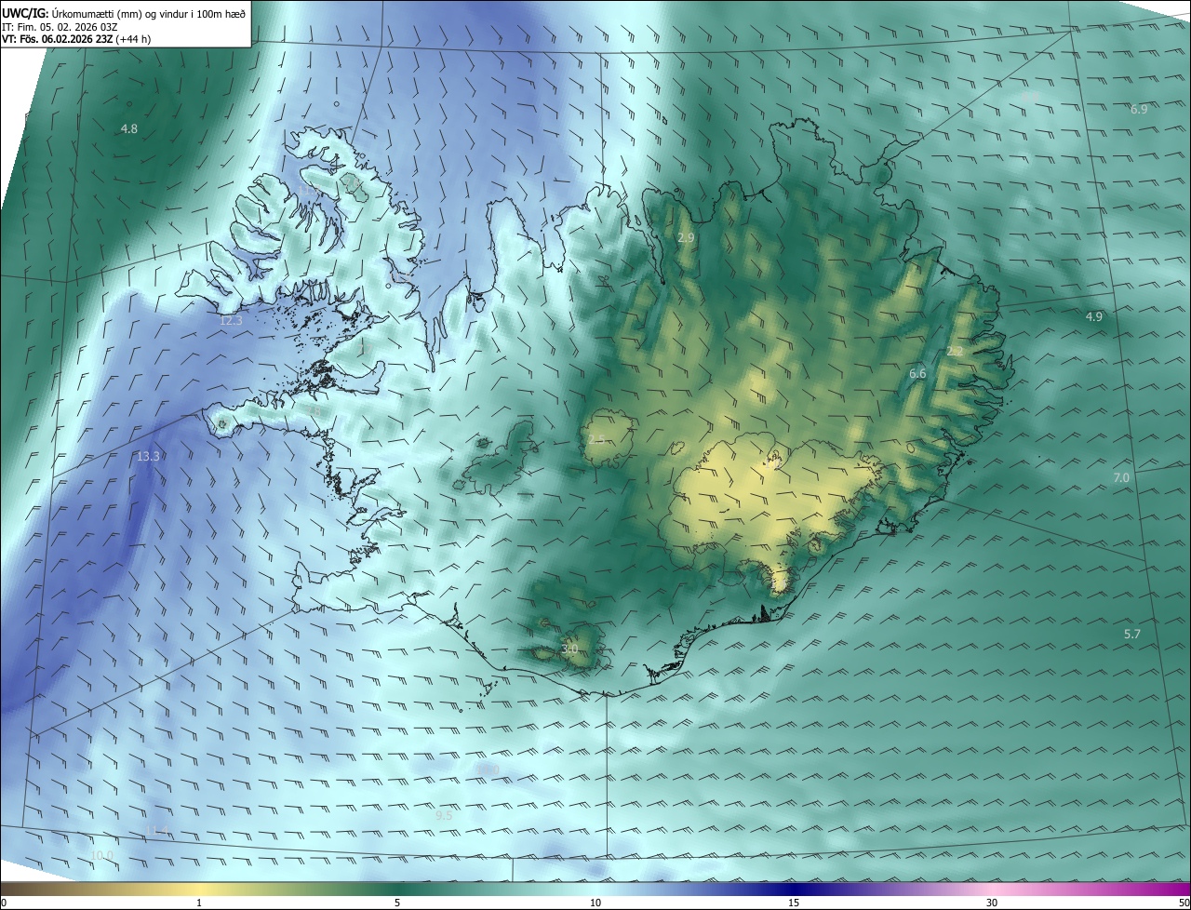Click the 2.9 value on the map

(686, 238)
